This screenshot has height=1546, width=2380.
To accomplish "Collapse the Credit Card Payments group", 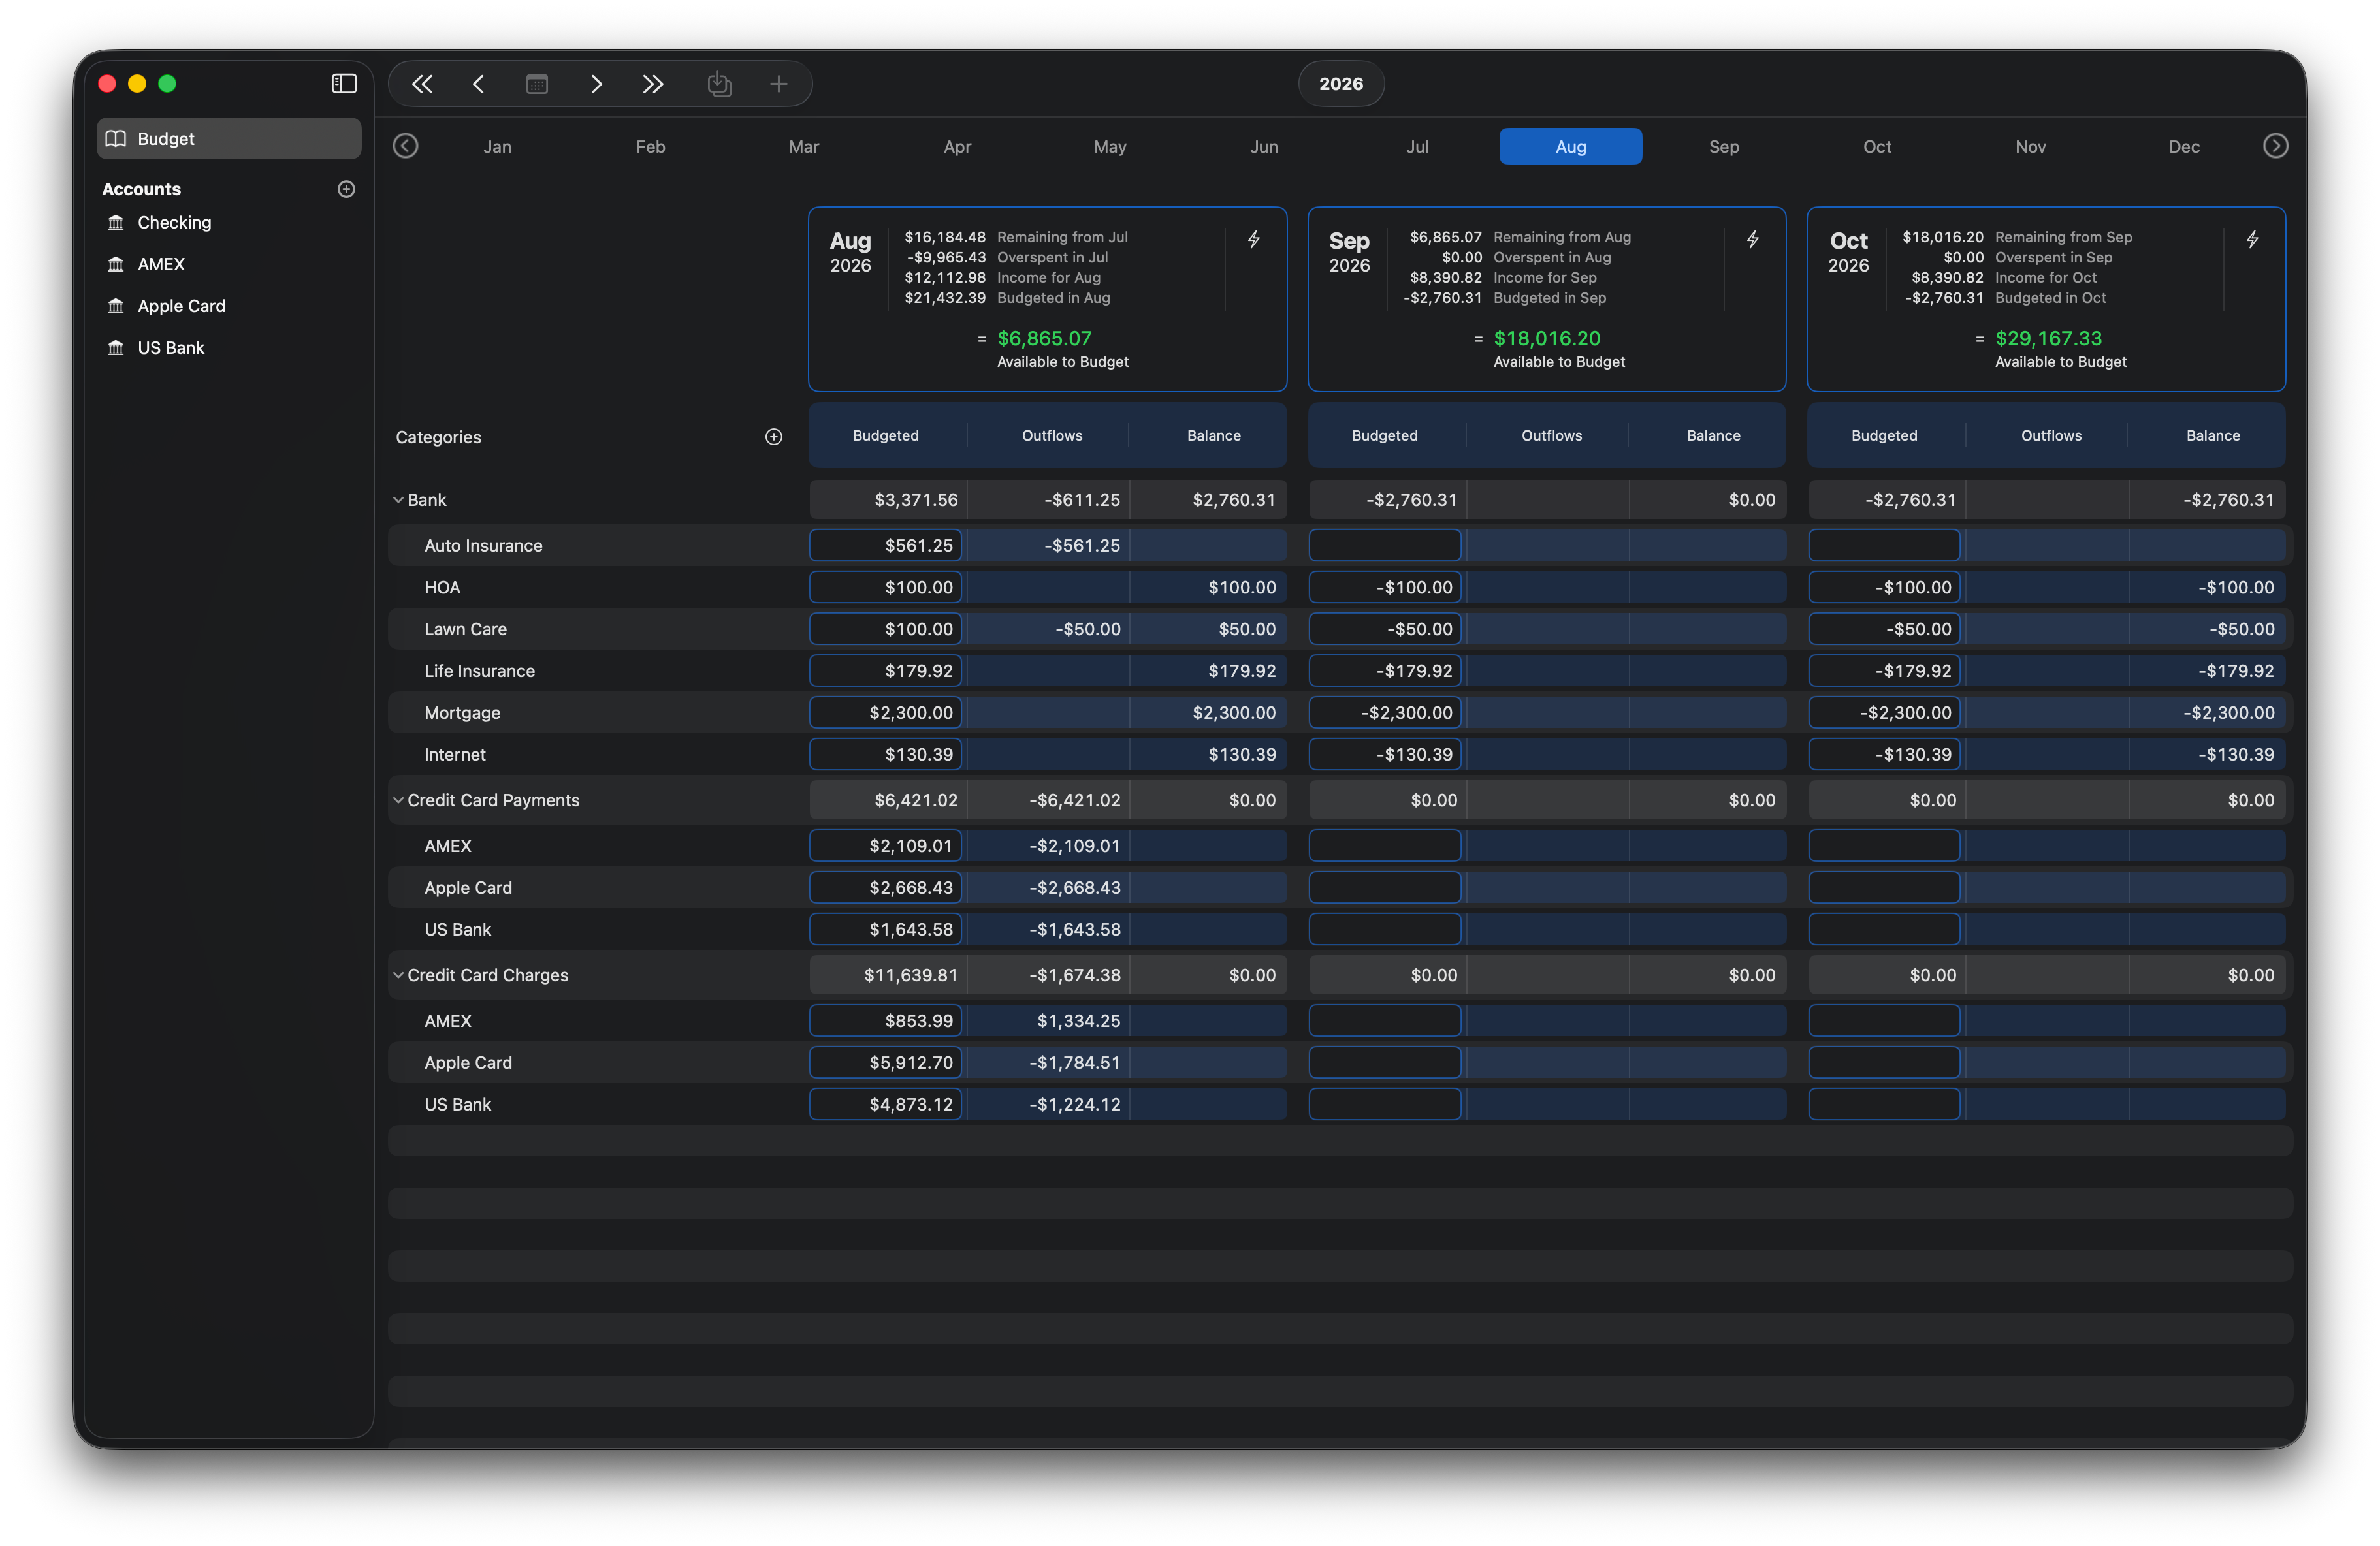I will pos(398,800).
